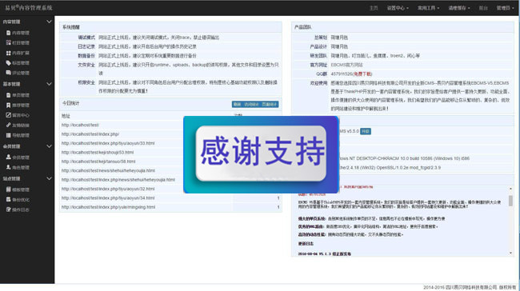Open 会员管理 user icon in member list
Image resolution: width=520 pixels, height=291 pixels.
tap(8, 157)
